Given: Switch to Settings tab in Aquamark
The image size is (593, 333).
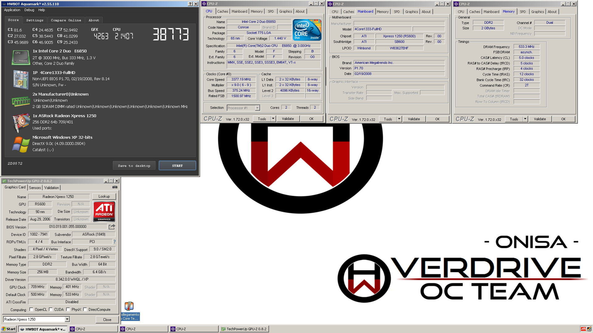Looking at the screenshot, I should [x=35, y=20].
